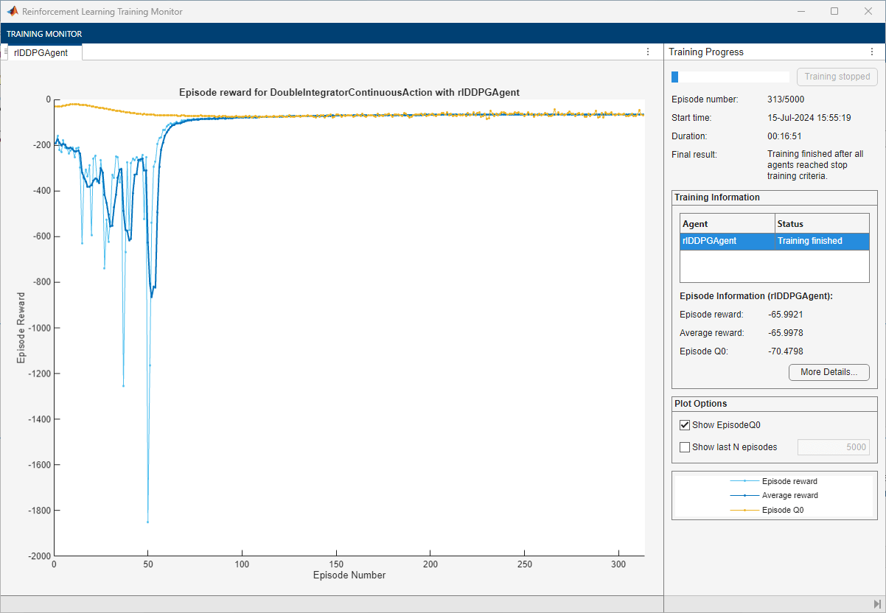
Task: Select the rlDDPGAgent document tab
Action: click(41, 52)
